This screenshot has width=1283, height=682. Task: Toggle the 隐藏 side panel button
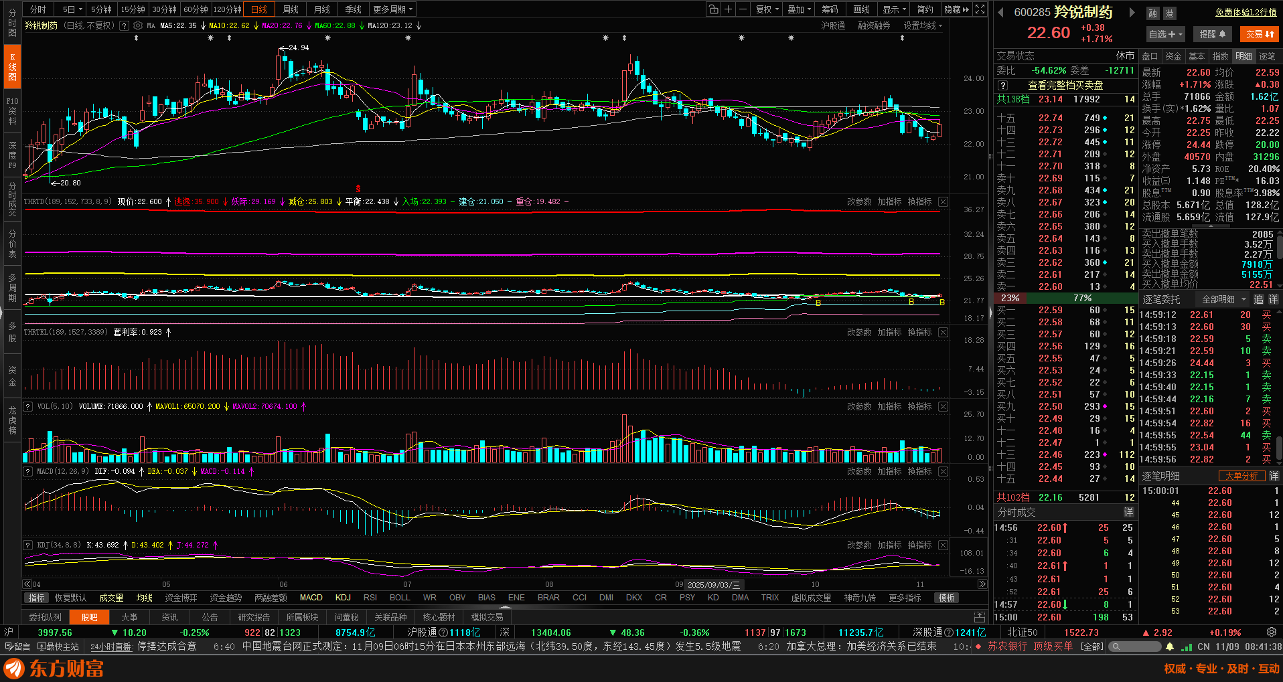[x=956, y=9]
